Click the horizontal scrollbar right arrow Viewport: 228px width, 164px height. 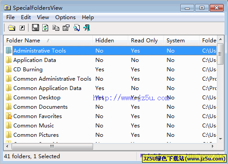pyautogui.click(x=212, y=147)
